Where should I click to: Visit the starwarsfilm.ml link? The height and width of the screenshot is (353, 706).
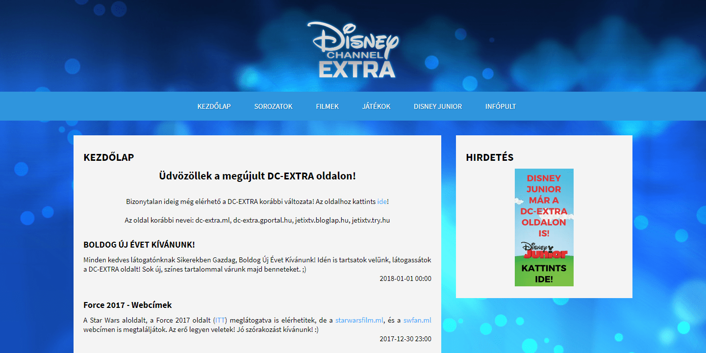point(359,321)
